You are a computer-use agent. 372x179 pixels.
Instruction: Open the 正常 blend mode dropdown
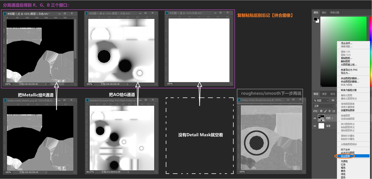(323, 106)
